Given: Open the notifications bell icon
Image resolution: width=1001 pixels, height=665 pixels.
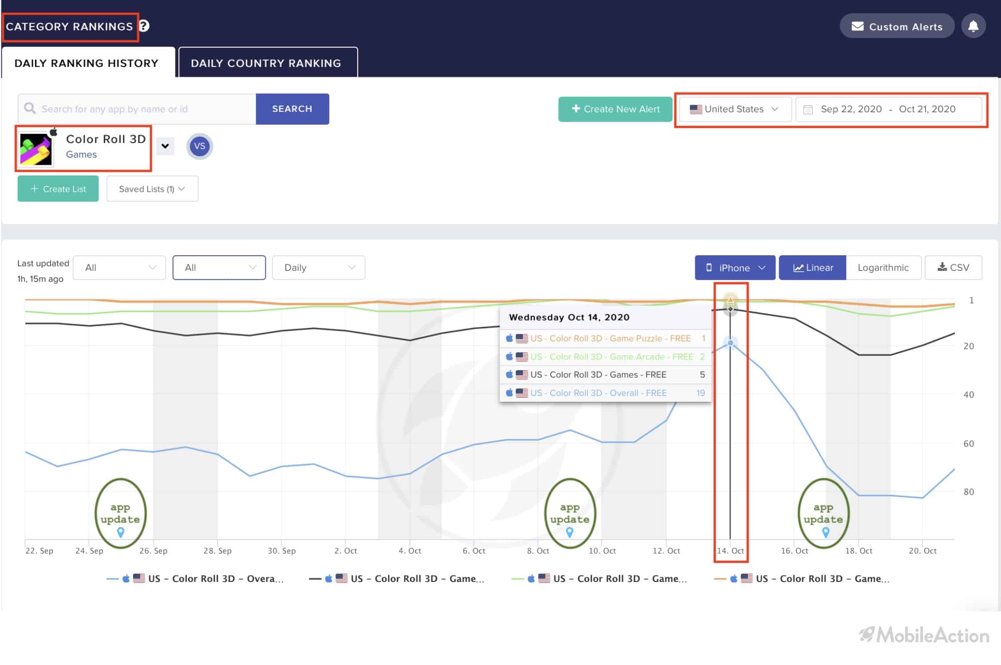Looking at the screenshot, I should [973, 26].
